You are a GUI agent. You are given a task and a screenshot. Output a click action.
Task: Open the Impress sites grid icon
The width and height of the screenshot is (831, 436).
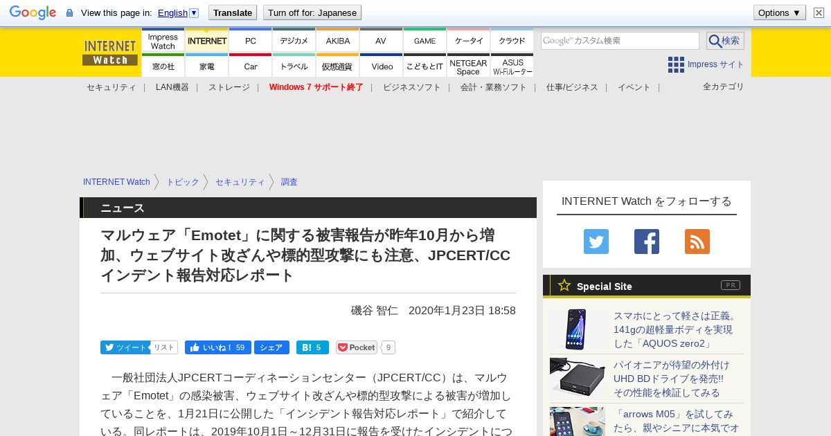click(x=676, y=64)
